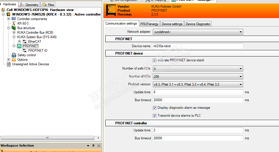Select Unassigned Active Devices item
The height and width of the screenshot is (152, 279).
tap(30, 64)
